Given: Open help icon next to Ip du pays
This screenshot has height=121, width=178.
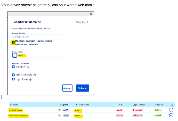Looking at the screenshot, I should pos(28,67).
